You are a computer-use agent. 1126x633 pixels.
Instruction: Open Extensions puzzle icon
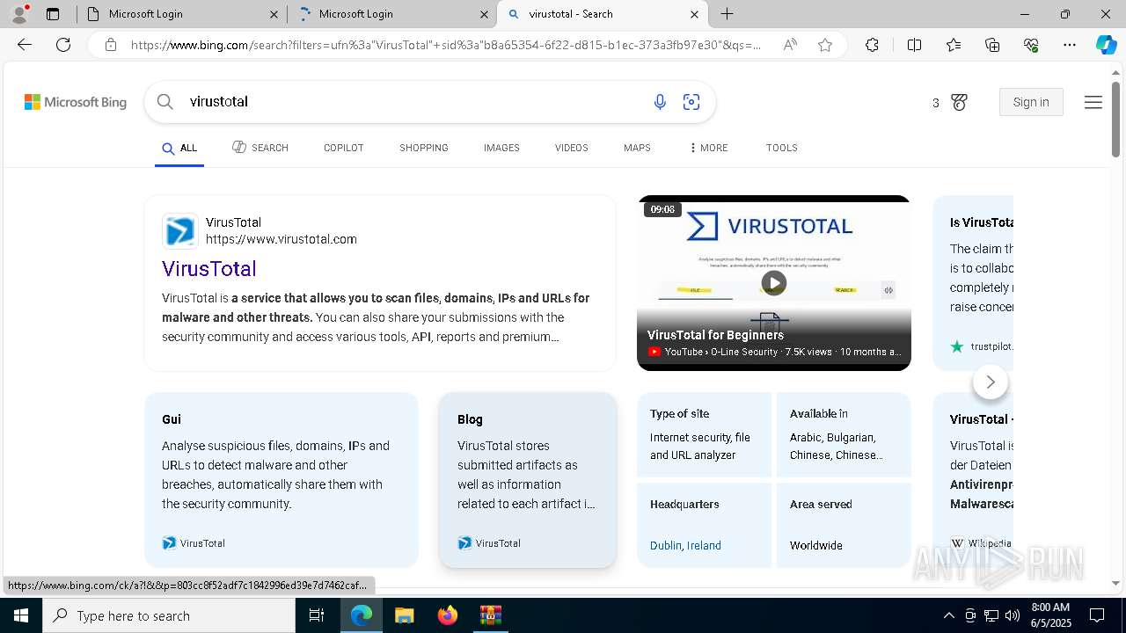click(x=872, y=45)
